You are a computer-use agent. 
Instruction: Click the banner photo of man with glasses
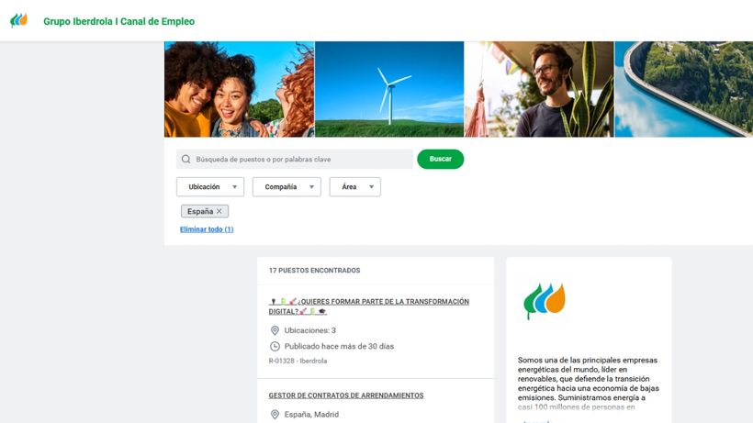pyautogui.click(x=539, y=89)
